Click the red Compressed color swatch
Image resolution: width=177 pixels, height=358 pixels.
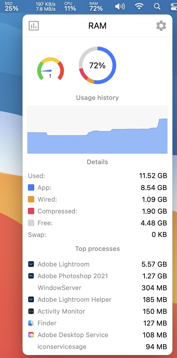(x=31, y=211)
